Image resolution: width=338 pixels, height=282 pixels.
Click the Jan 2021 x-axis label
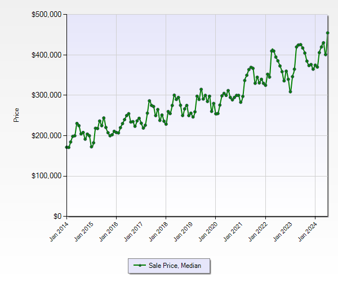coord(232,232)
